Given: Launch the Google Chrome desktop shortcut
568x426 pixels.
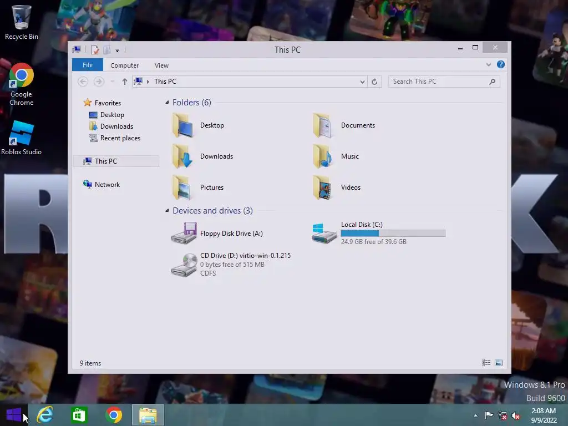Looking at the screenshot, I should [21, 84].
